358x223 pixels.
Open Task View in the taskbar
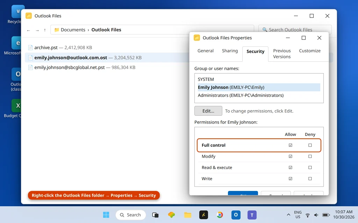155,215
